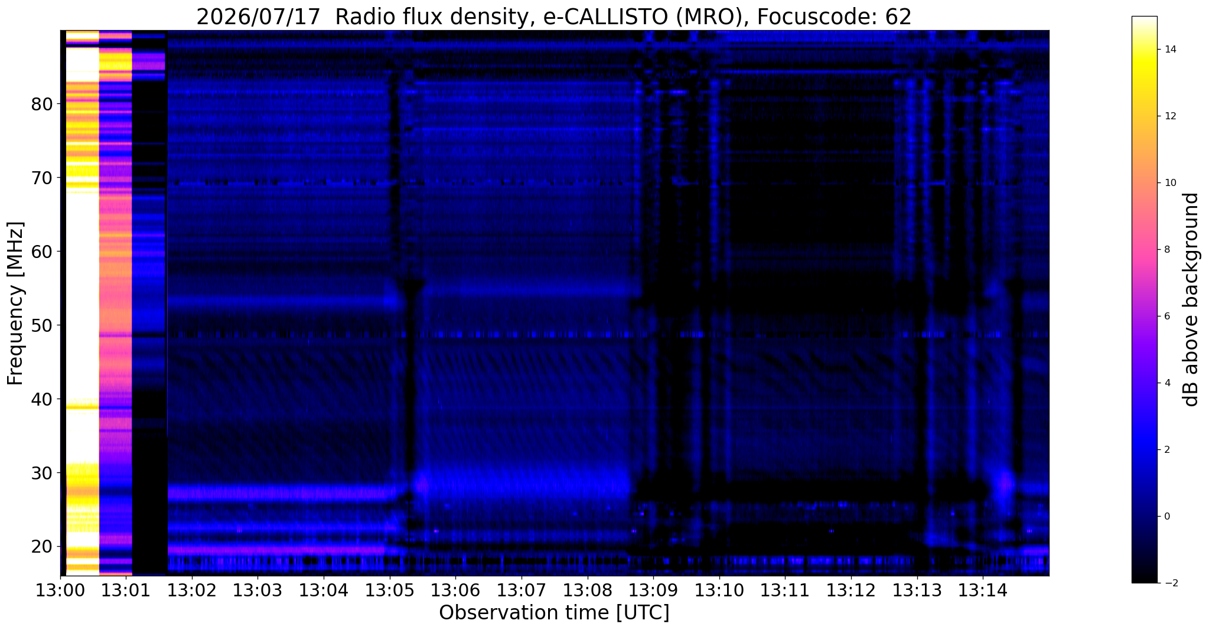Click the colorbar tick label 2
This screenshot has height=630, width=1209.
pos(1166,450)
